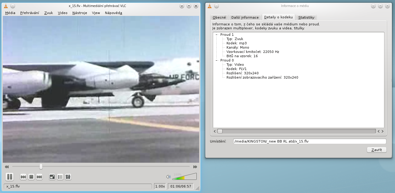395x193 pixels.
Task: Open media info window menu beside cone
Action: pyautogui.click(x=216, y=6)
